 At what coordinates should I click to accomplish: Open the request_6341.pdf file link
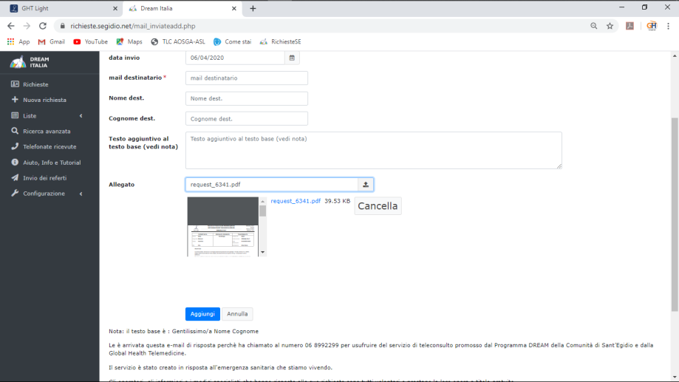pyautogui.click(x=296, y=201)
